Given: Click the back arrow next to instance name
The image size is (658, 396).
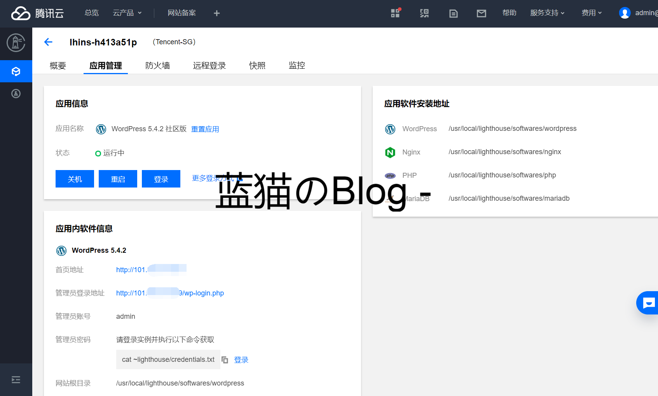Looking at the screenshot, I should click(x=48, y=42).
